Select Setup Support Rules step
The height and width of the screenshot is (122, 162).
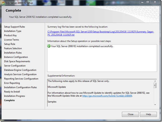click(x=15, y=27)
